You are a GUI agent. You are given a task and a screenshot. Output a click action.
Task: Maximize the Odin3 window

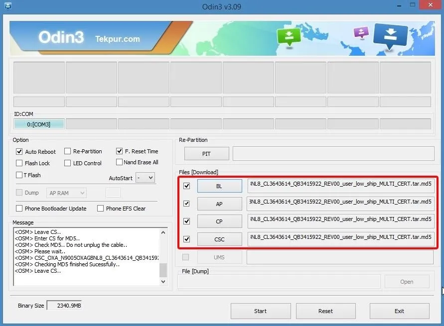pos(413,5)
